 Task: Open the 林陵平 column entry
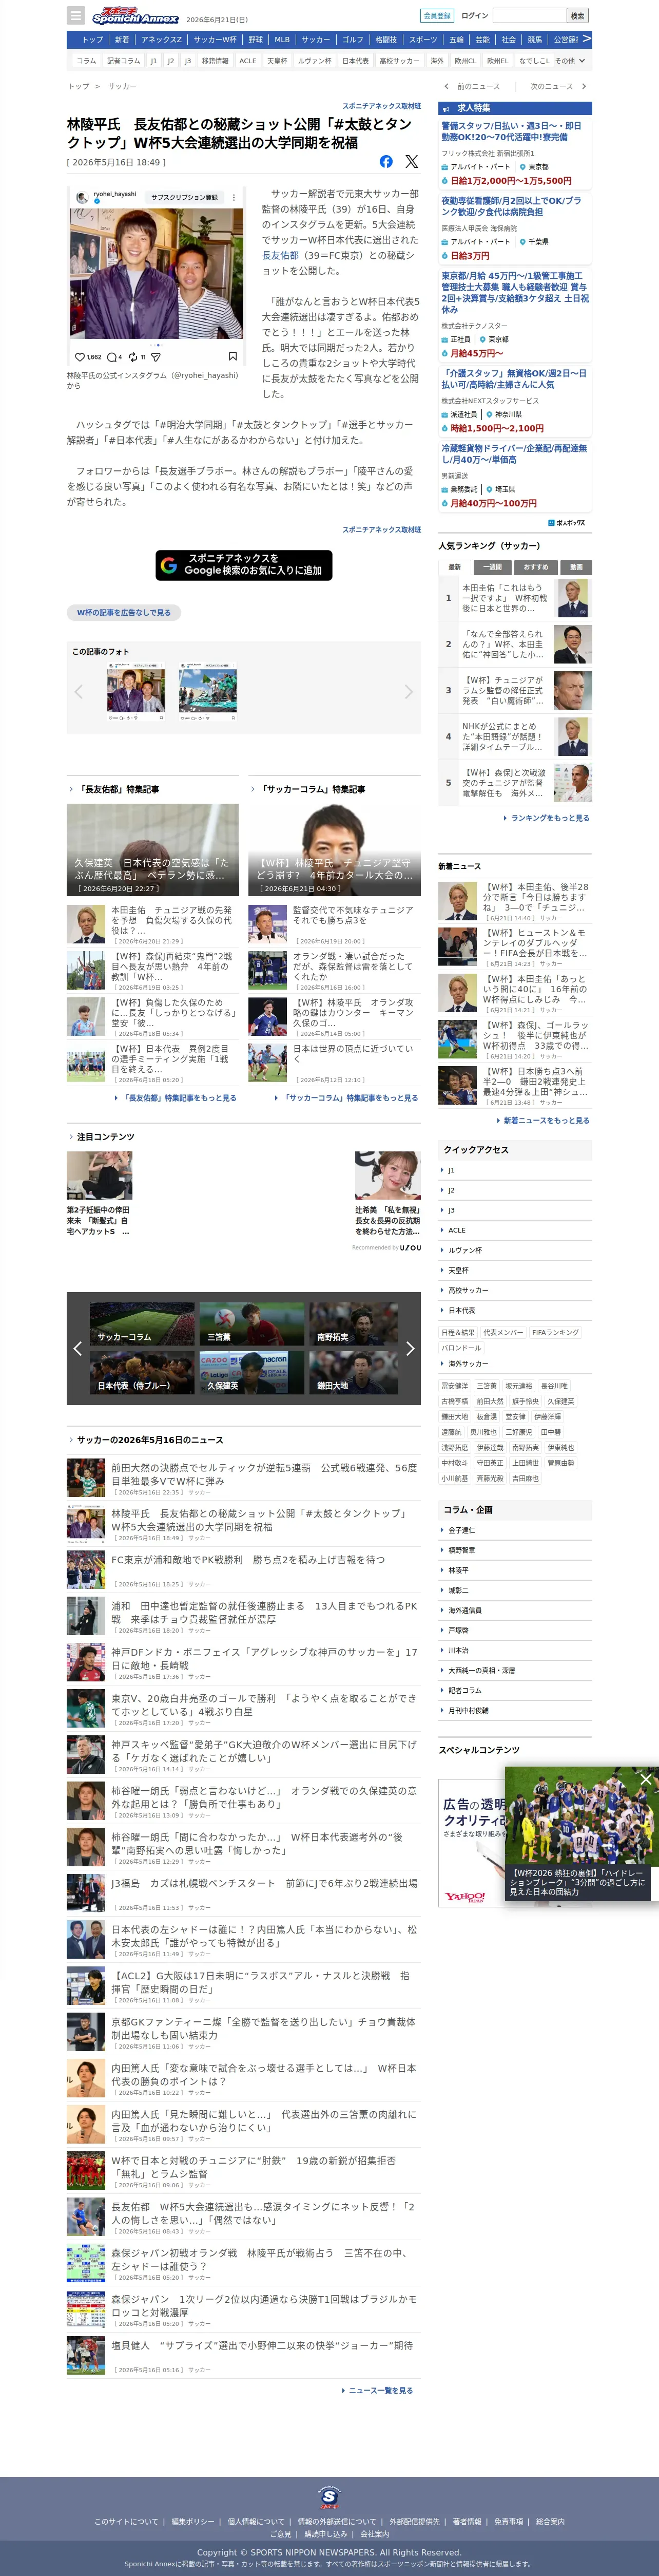pos(515,1570)
